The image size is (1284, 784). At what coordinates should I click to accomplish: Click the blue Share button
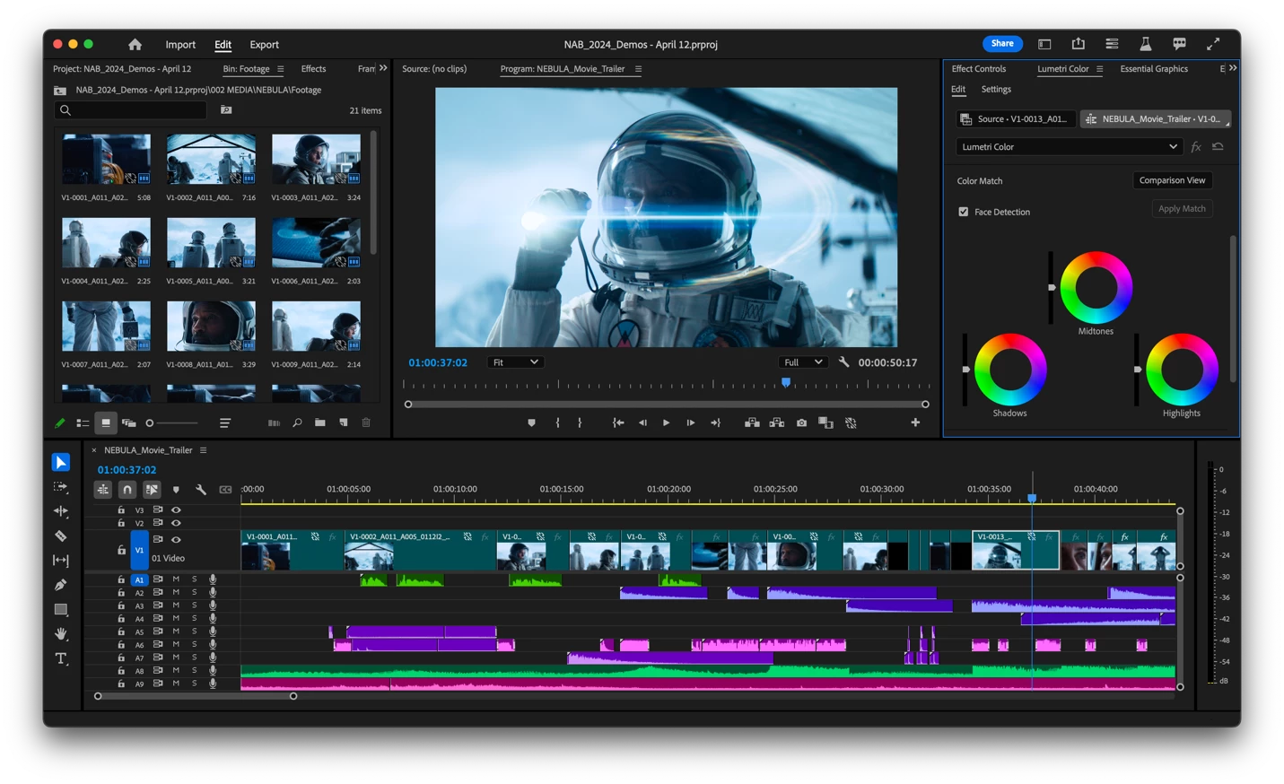(x=1002, y=43)
